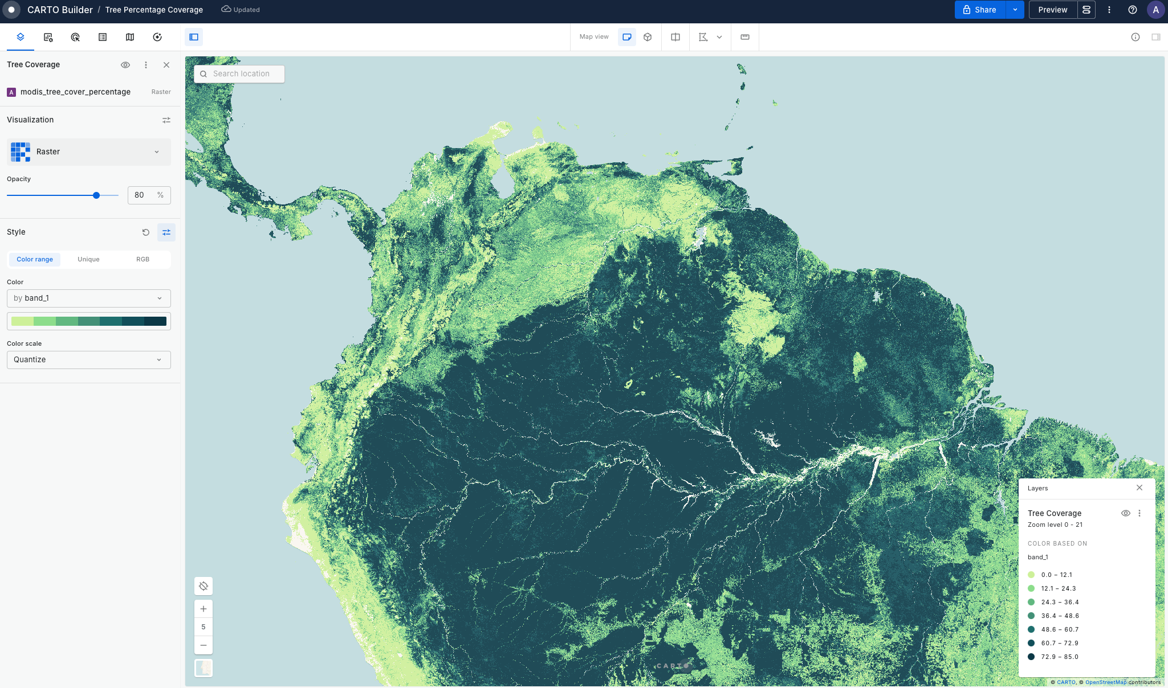Click the green color palette ramp
This screenshot has height=688, width=1168.
[x=89, y=321]
